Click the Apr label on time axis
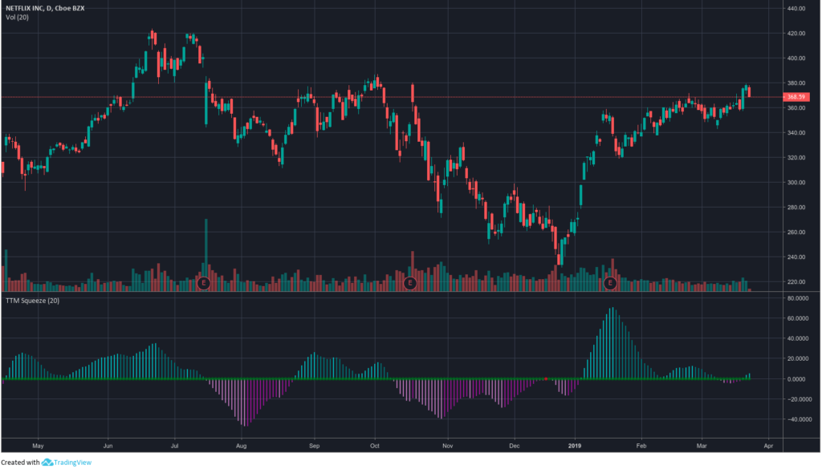This screenshot has width=822, height=469. pyautogui.click(x=768, y=443)
